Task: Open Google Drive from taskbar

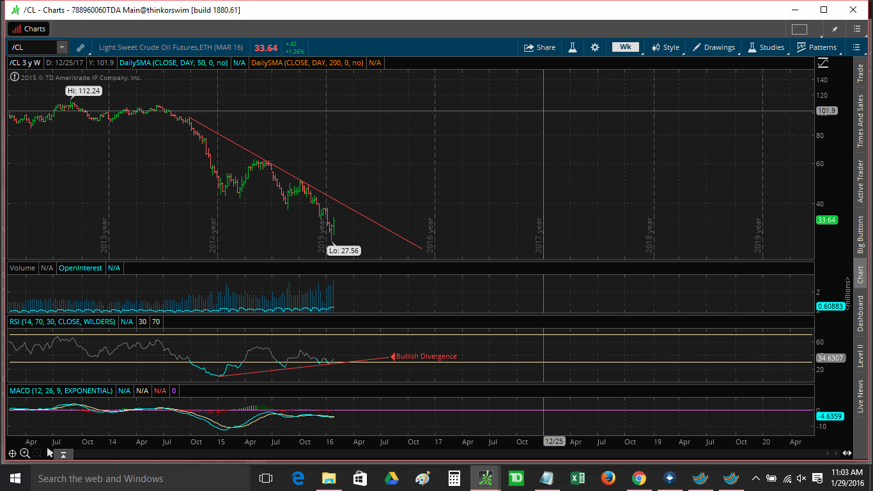Action: point(391,478)
